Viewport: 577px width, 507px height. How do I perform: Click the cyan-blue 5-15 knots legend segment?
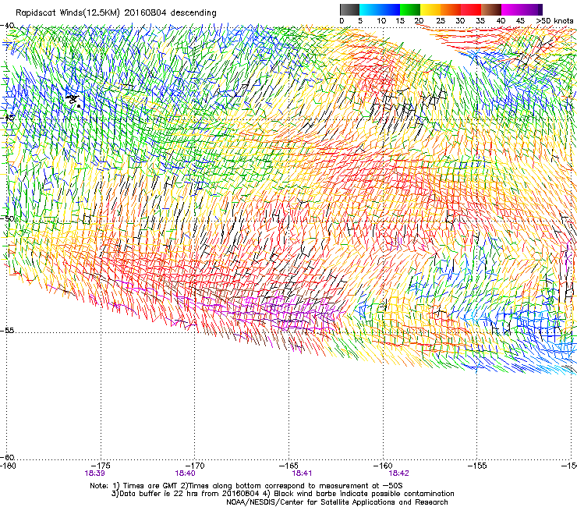(x=380, y=9)
